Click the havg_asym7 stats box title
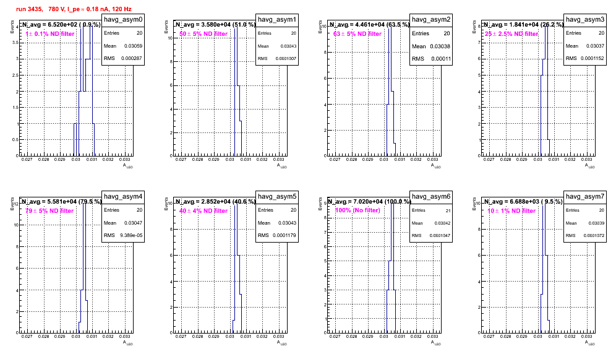This screenshot has width=616, height=354. (585, 197)
